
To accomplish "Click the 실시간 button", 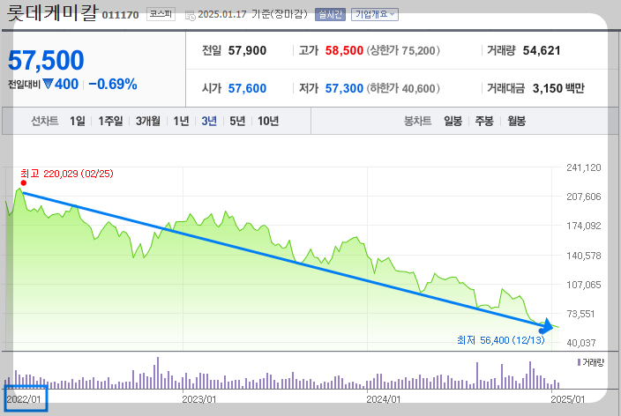I will click(330, 15).
